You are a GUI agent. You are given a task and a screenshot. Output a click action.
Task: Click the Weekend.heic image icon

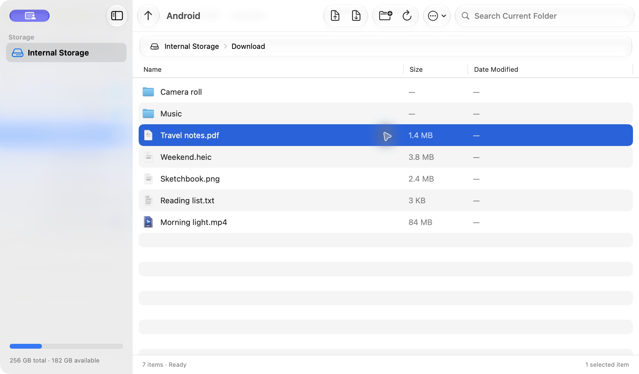(148, 157)
